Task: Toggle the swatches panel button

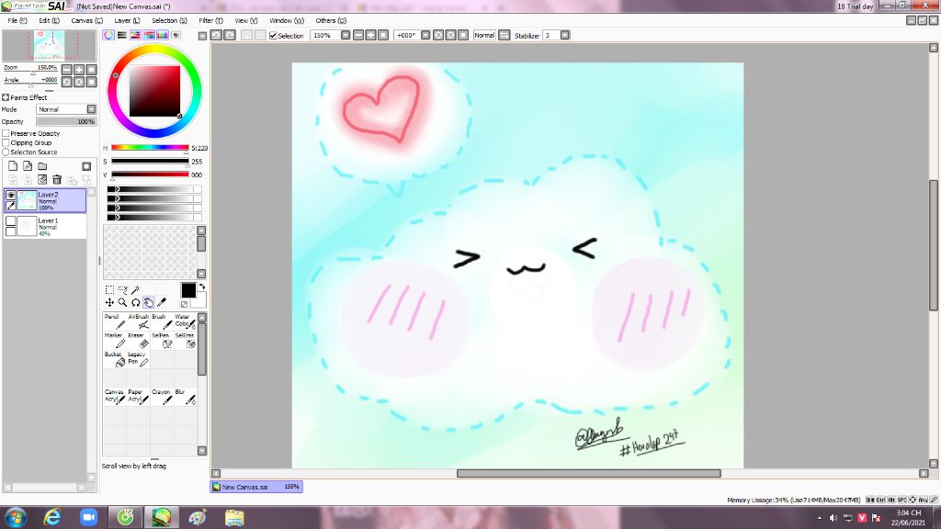Action: tap(163, 36)
